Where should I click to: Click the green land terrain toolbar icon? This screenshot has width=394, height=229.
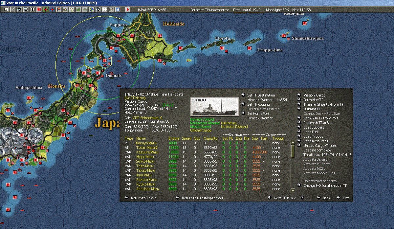tap(78, 9)
